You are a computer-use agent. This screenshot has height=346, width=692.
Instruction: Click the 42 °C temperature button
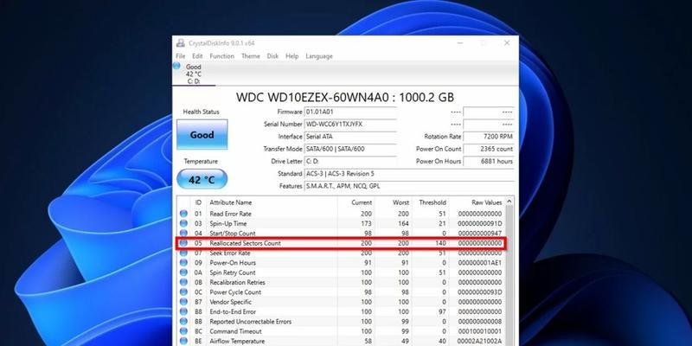click(202, 179)
